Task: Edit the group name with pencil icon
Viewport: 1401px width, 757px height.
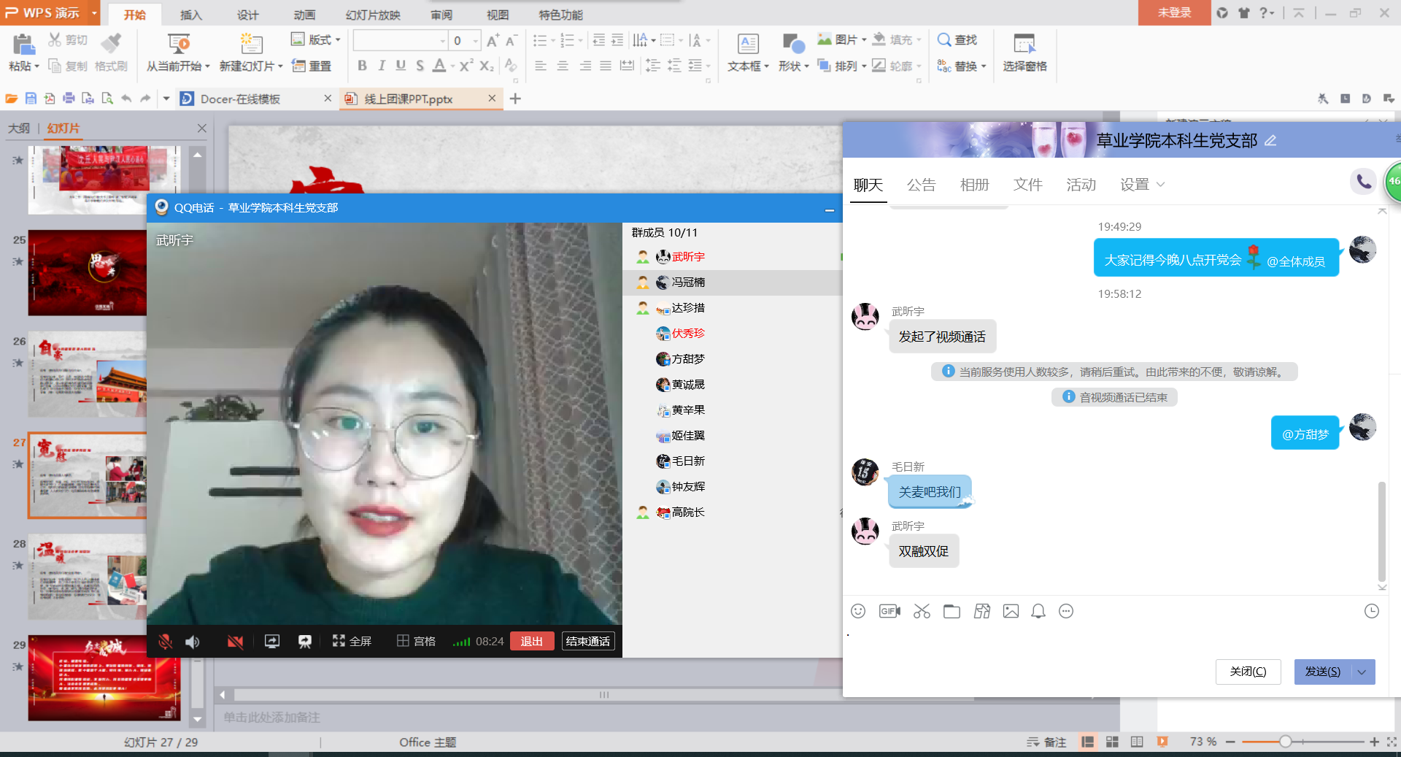Action: coord(1270,141)
